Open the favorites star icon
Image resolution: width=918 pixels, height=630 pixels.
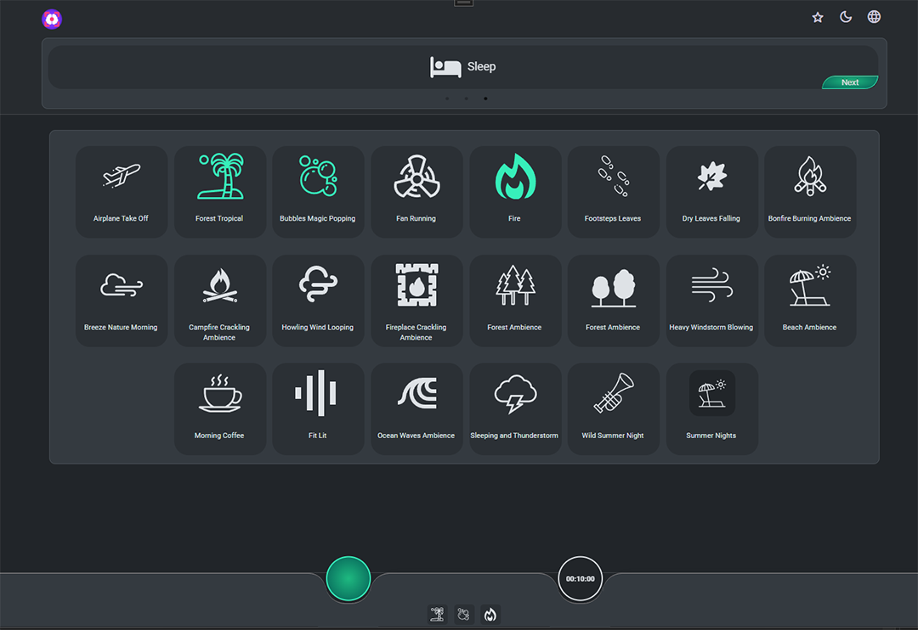click(x=818, y=17)
